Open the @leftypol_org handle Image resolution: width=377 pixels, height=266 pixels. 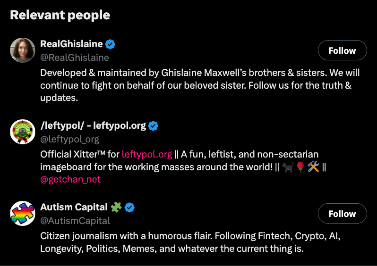click(70, 139)
